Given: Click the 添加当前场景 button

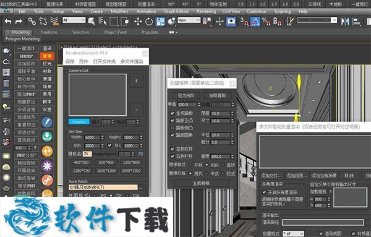Looking at the screenshot, I should click(x=323, y=176).
